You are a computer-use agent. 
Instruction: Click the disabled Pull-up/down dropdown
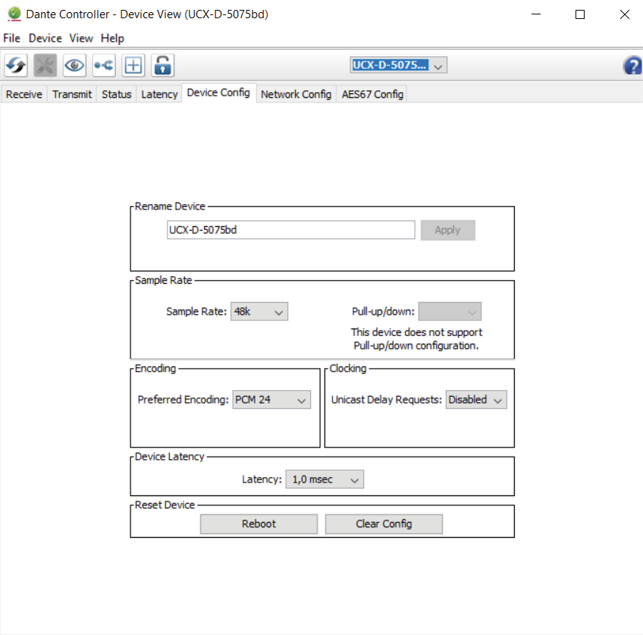click(450, 311)
